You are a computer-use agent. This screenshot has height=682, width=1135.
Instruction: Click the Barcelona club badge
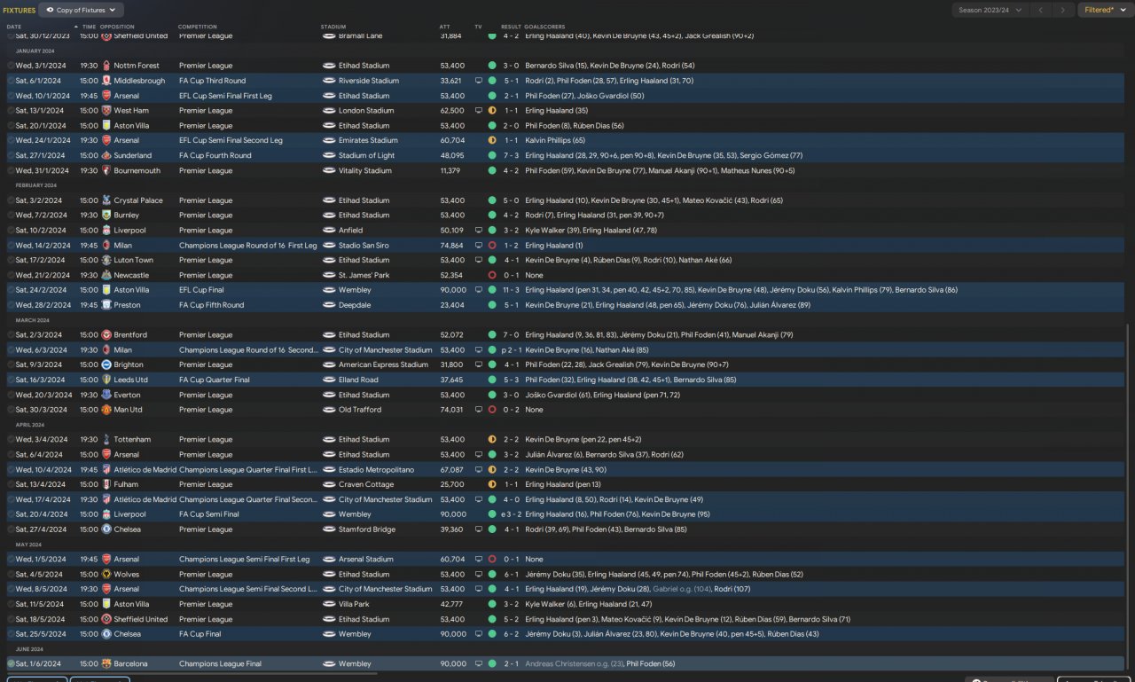click(106, 663)
